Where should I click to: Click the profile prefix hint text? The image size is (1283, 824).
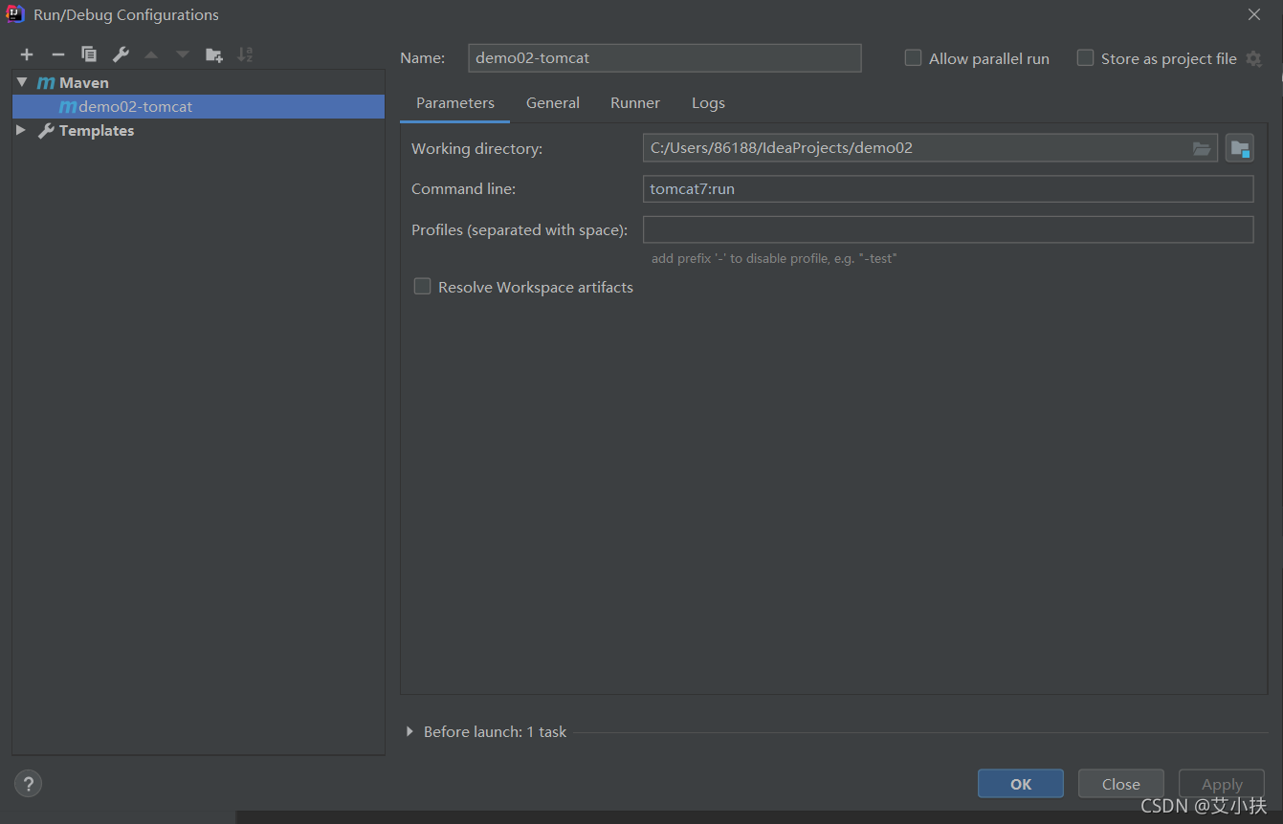774,258
